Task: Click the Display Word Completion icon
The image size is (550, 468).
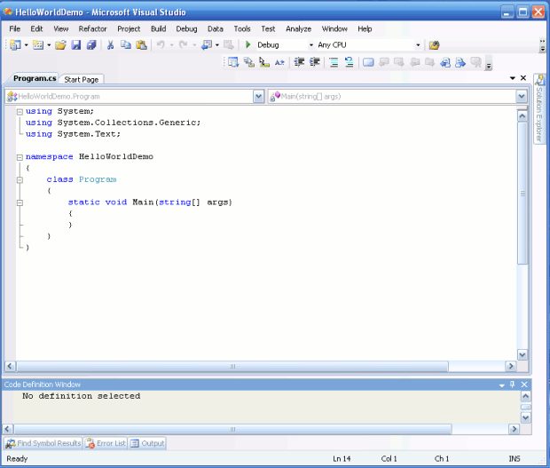Action: point(279,62)
